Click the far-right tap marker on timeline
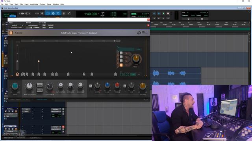 click(x=115, y=74)
